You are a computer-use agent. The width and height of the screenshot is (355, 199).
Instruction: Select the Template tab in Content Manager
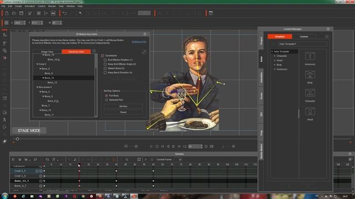tap(280, 36)
